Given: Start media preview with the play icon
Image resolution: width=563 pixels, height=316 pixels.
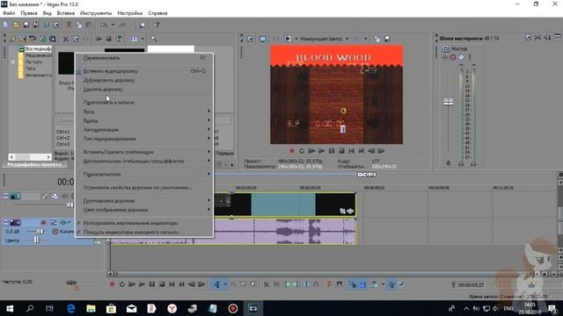Looking at the screenshot, I should 99,39.
